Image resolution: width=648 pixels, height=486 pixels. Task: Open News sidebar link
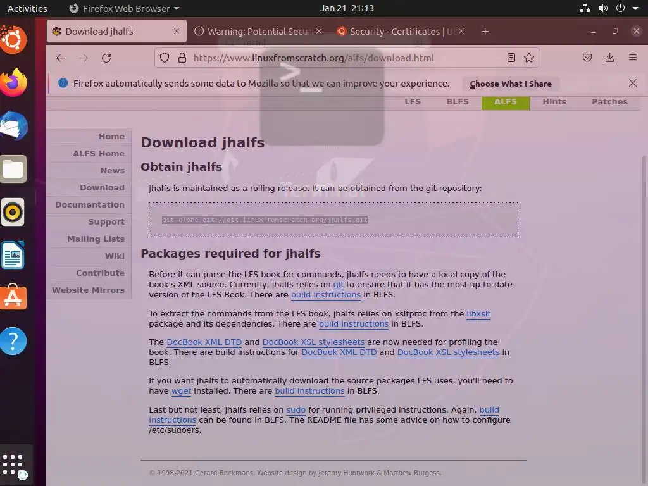click(113, 171)
